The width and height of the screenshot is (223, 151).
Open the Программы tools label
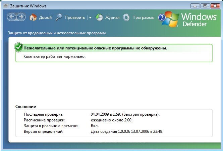point(144,17)
